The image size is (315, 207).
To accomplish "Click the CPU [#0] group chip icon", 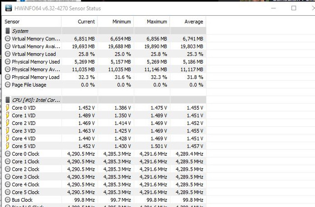I will tap(8, 100).
